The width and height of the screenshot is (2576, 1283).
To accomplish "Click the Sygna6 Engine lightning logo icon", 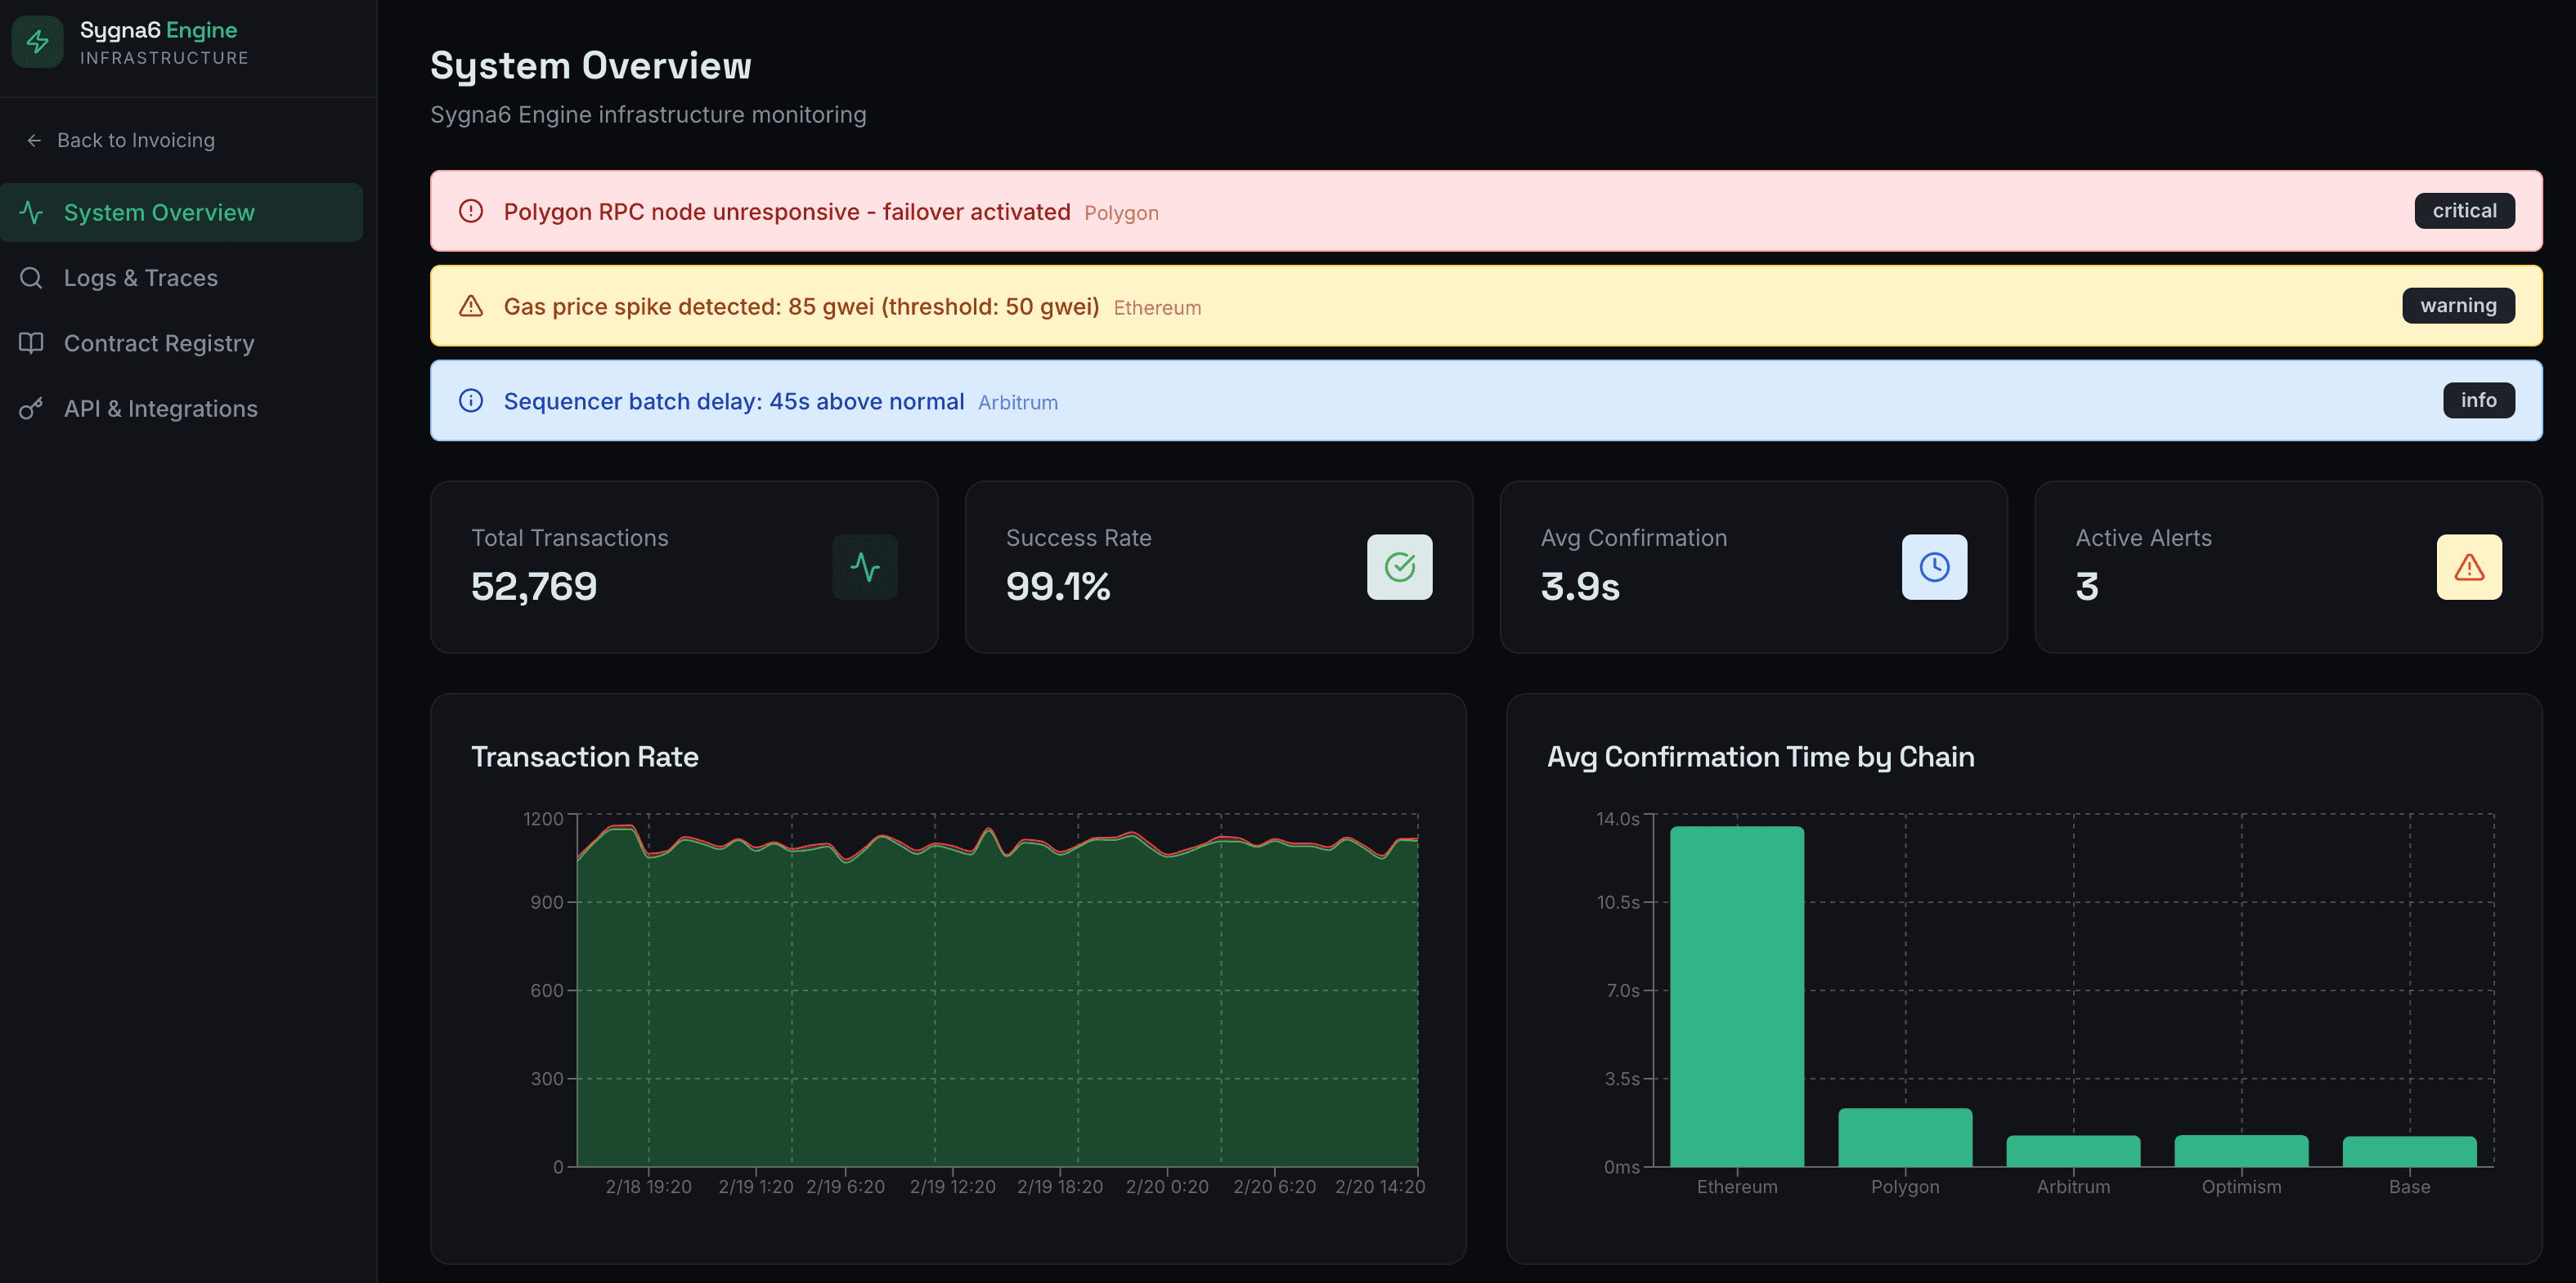I will pyautogui.click(x=36, y=41).
